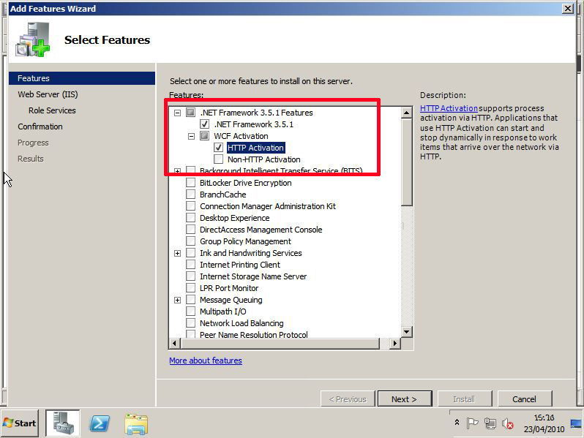584x438 pixels.
Task: Toggle the WCF Activation checkbox
Action: point(204,136)
